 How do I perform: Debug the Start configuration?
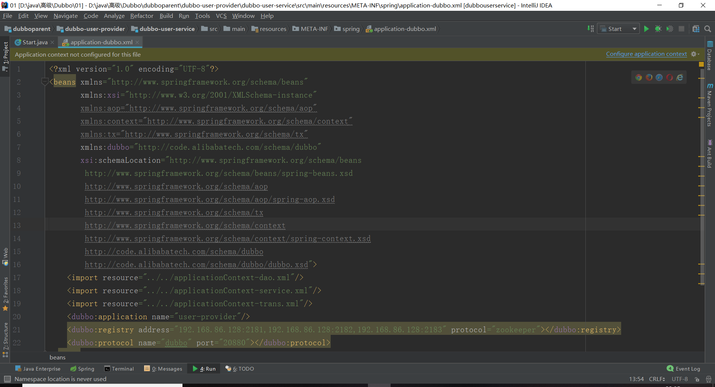tap(658, 29)
